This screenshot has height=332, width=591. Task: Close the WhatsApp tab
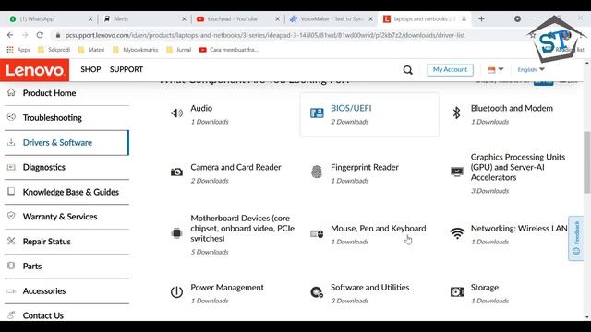tap(90, 18)
